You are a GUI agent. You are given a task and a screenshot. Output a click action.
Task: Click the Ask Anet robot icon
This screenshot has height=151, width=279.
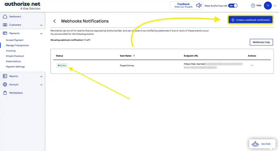(255, 144)
